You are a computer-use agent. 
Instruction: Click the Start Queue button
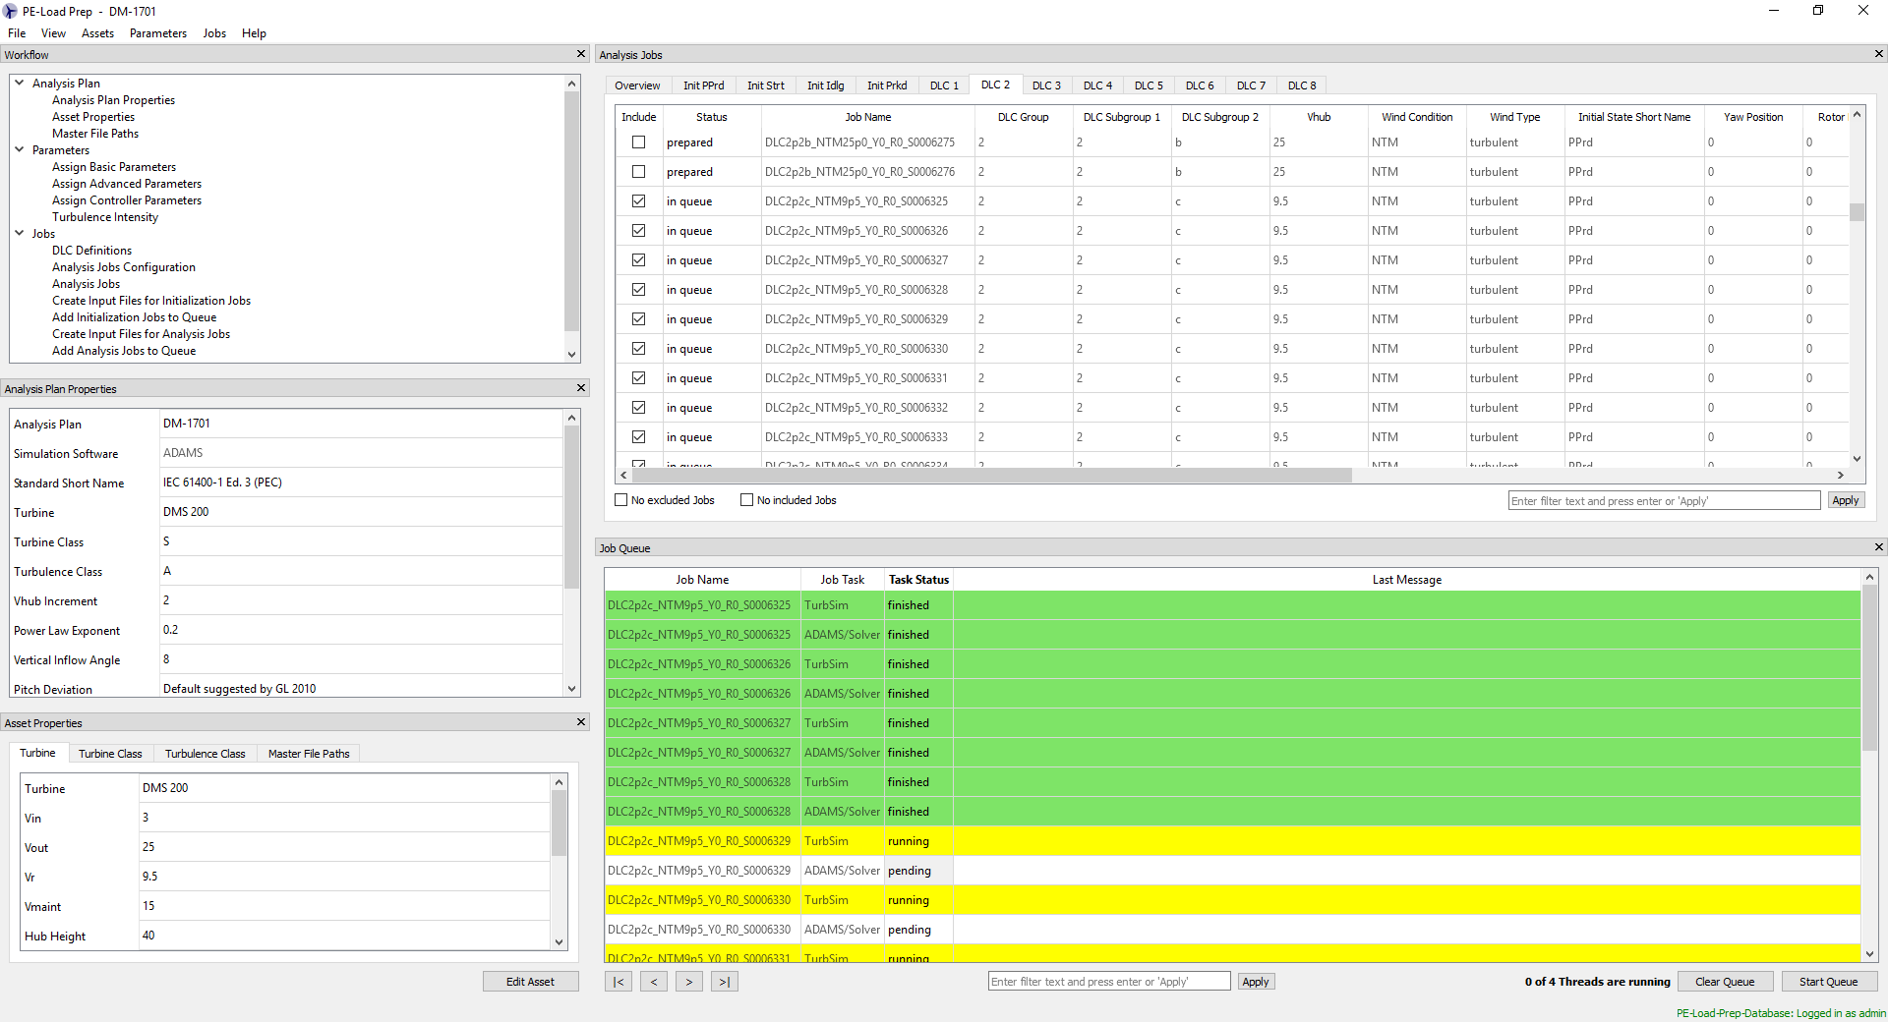[1828, 982]
